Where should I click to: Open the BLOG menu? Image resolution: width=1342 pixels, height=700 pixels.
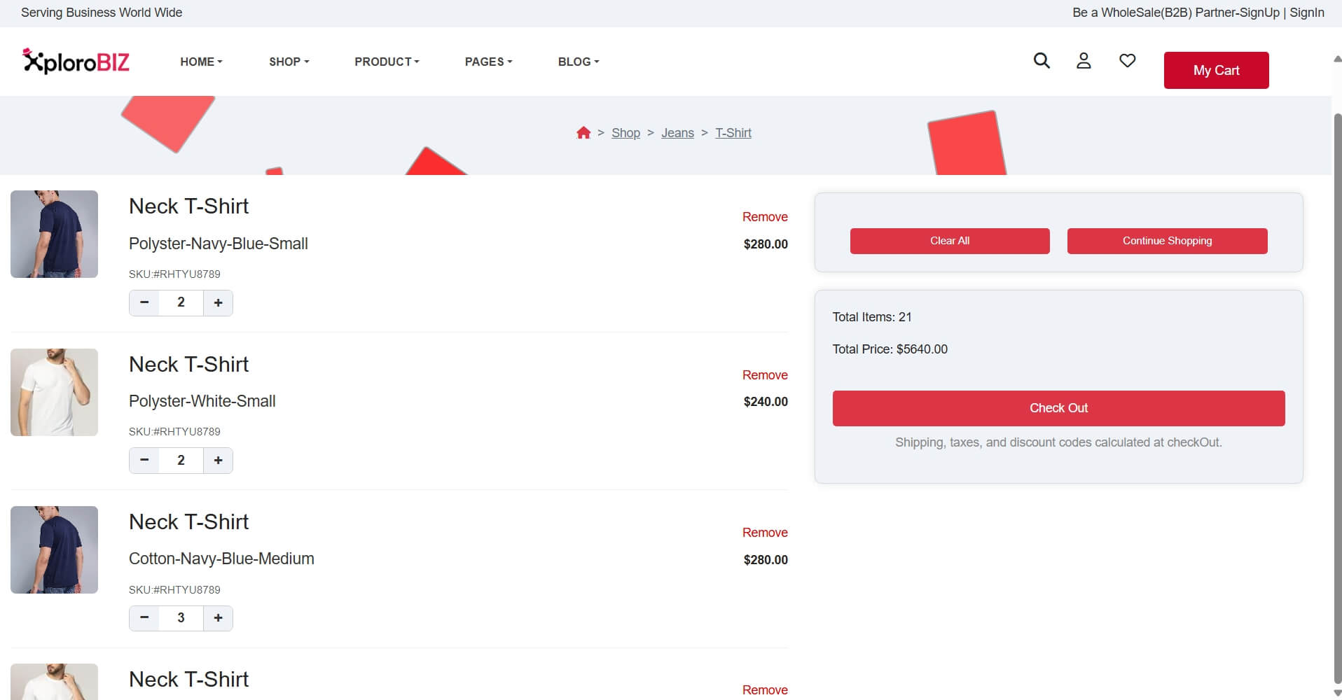[578, 62]
